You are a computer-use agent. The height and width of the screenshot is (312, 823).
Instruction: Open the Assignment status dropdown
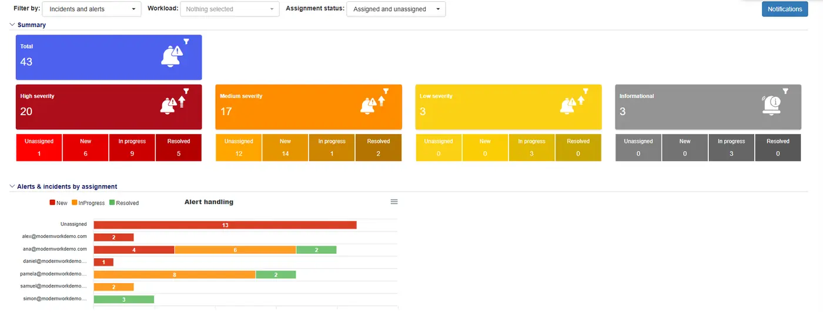point(396,9)
